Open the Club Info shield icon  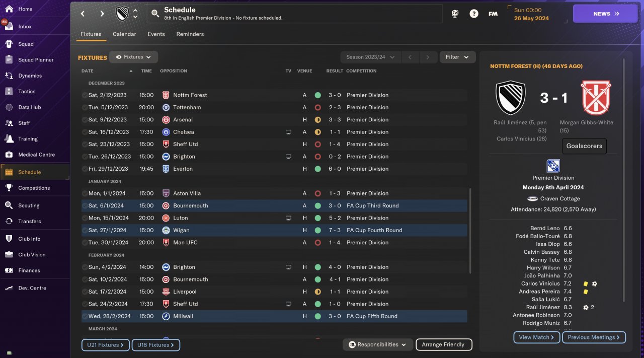[x=9, y=239]
